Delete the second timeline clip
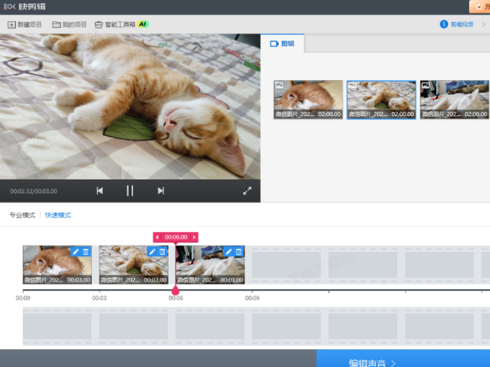Screen dimensions: 490x367 click(162, 251)
